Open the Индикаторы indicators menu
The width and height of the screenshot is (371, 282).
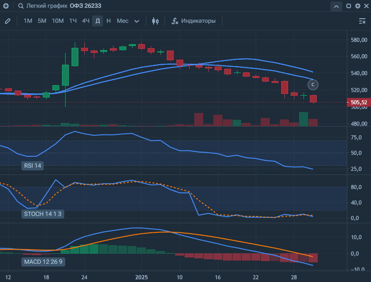193,21
